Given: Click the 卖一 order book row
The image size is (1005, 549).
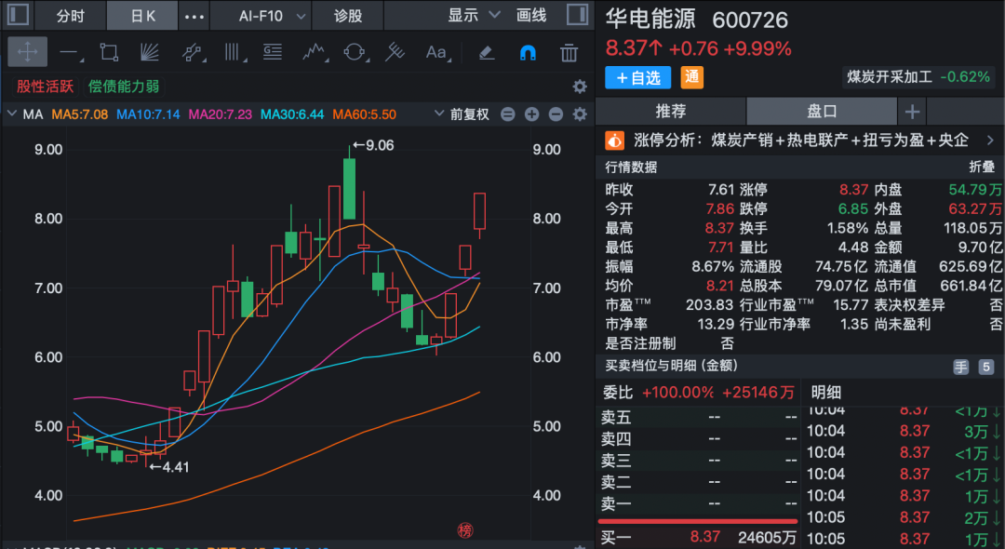Looking at the screenshot, I should click(699, 503).
